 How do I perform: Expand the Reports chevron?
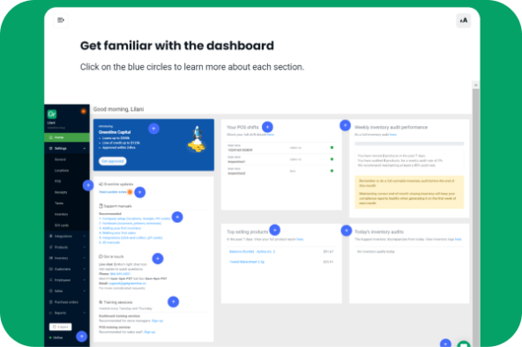coord(85,314)
